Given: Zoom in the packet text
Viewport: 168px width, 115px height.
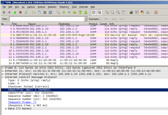Looking at the screenshot, I should click(107, 12).
